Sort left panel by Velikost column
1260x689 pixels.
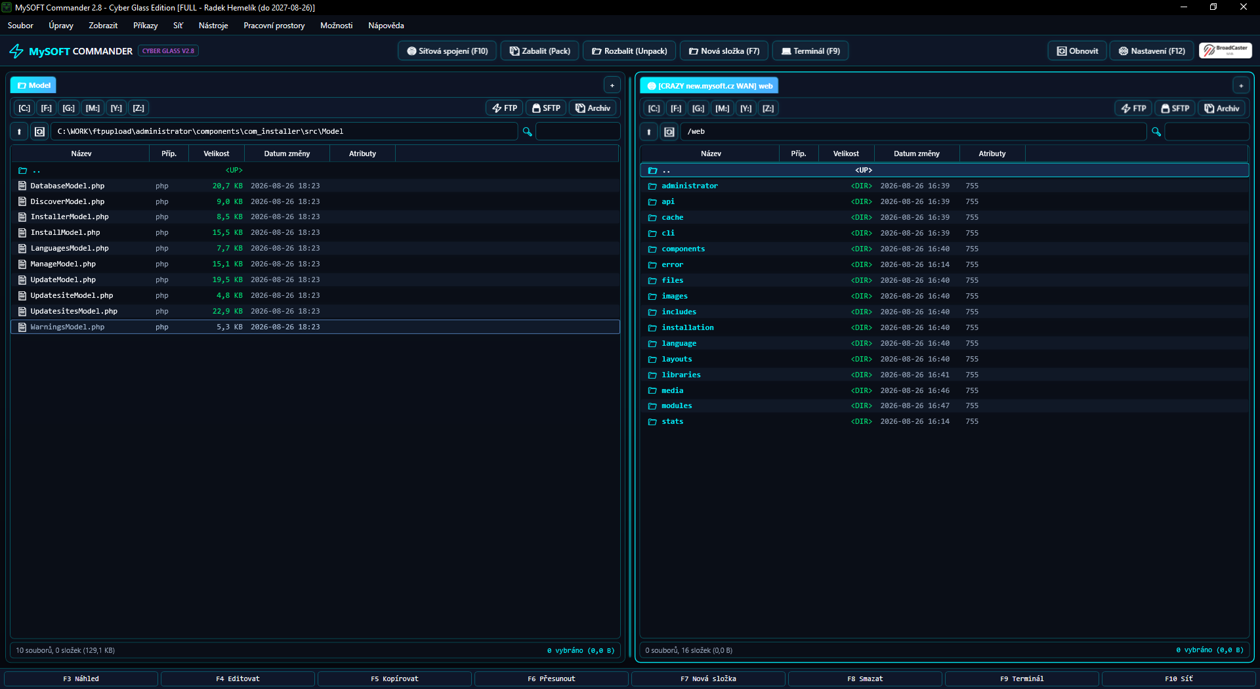217,154
